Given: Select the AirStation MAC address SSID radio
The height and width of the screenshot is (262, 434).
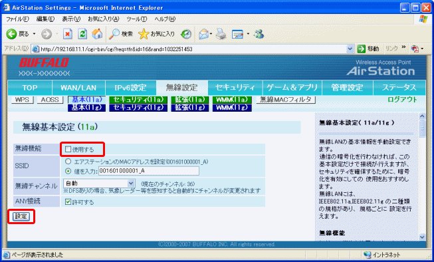Looking at the screenshot, I should [68, 162].
